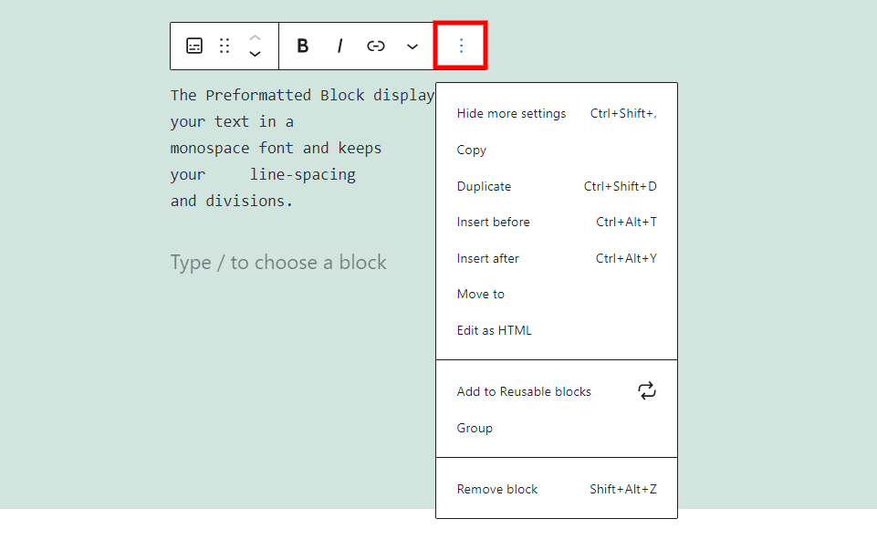Image resolution: width=877 pixels, height=550 pixels.
Task: Copy the block from the menu
Action: click(470, 150)
